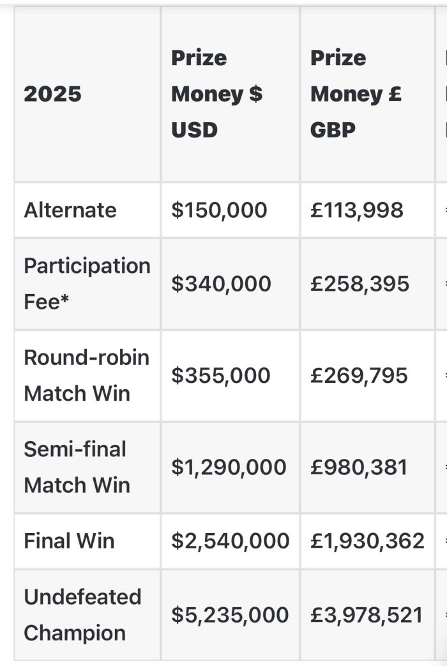Click the Round-robin Match Win label
This screenshot has width=447, height=666.
pyautogui.click(x=86, y=375)
